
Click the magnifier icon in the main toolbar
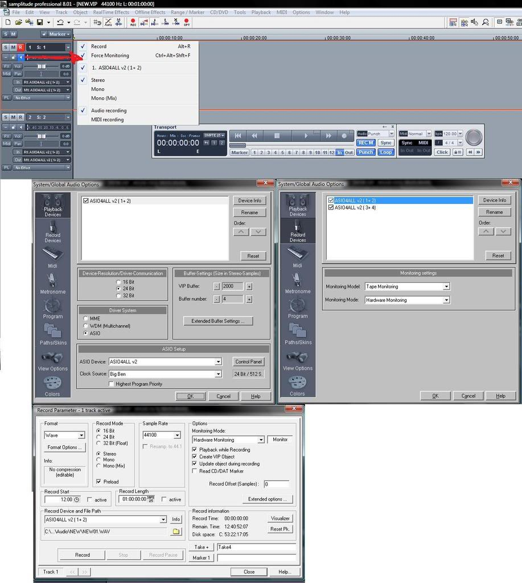(486, 22)
